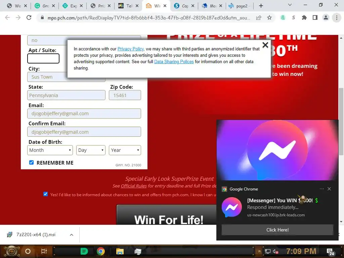Open the tab search chevron
Viewport: 344px width, 258px height.
[290, 5]
